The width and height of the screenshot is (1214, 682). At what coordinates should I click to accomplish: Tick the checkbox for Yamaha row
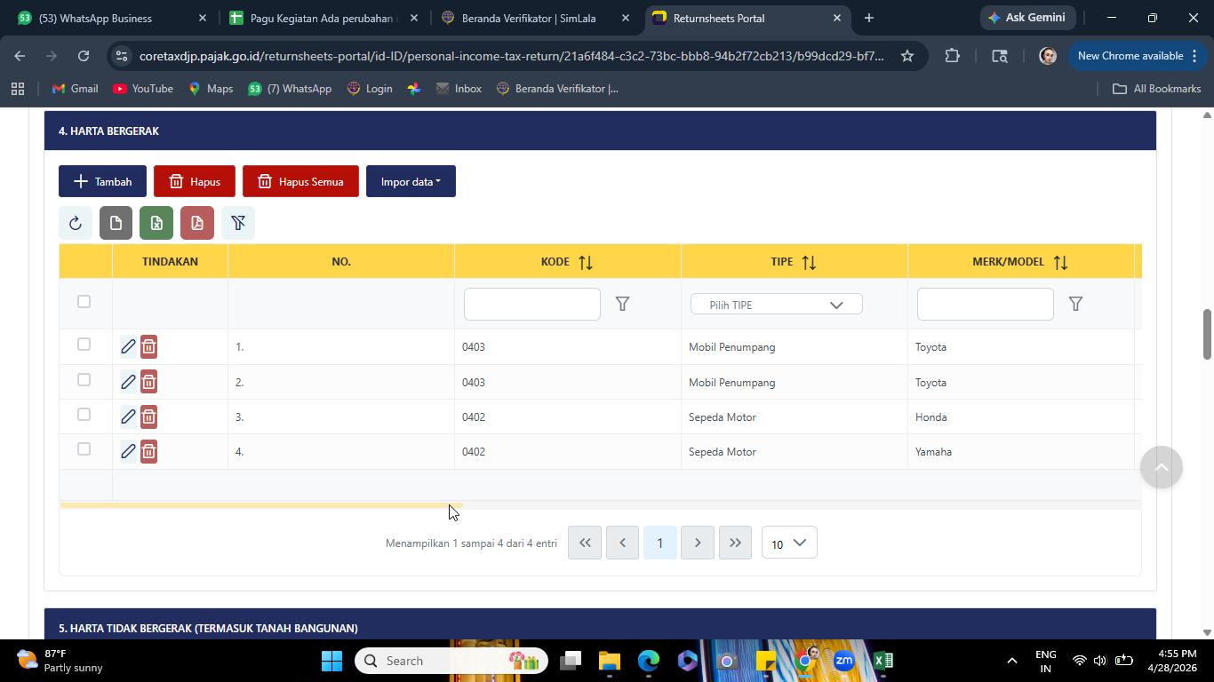(x=84, y=448)
